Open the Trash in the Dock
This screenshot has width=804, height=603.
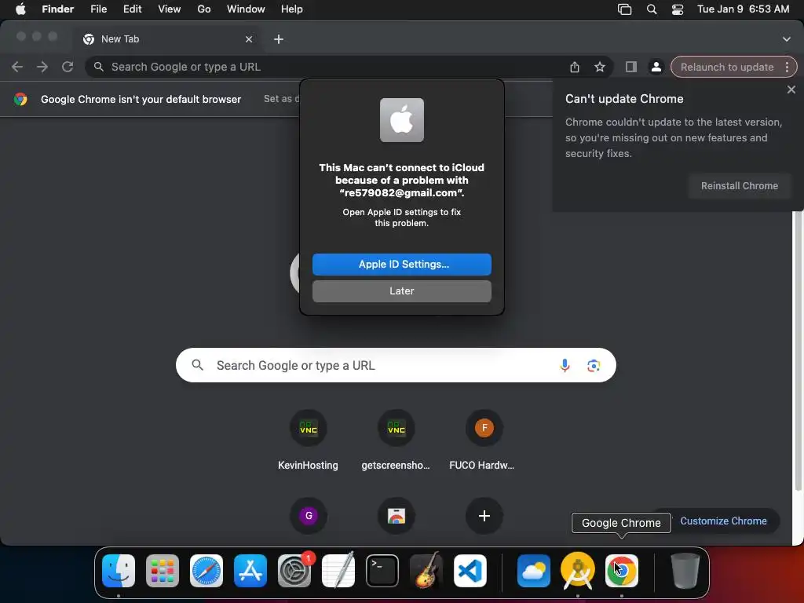685,571
